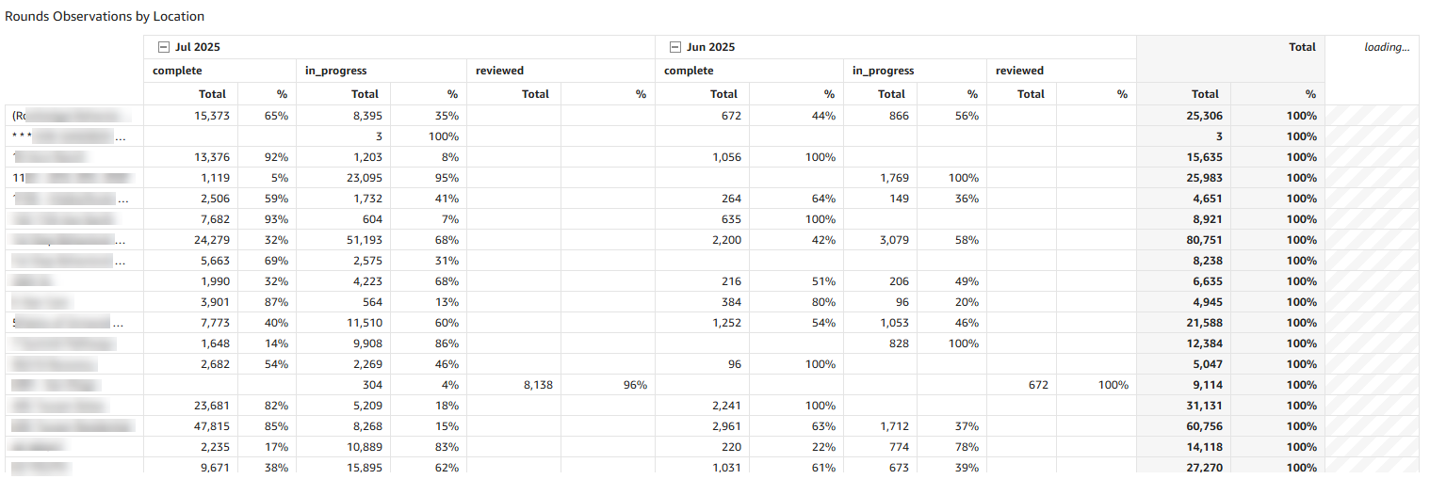Click the Rounds Observations by Location title
The height and width of the screenshot is (479, 1430).
click(105, 16)
